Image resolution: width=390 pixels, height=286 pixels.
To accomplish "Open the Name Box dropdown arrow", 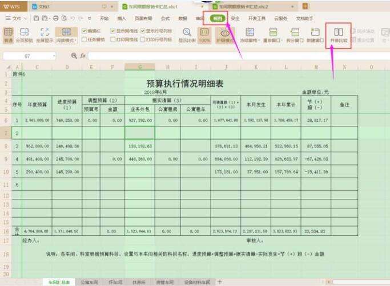I will point(54,56).
